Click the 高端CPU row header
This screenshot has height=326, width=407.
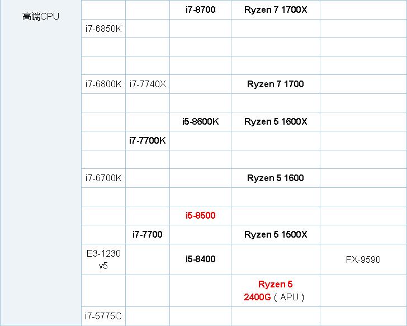[x=40, y=16]
